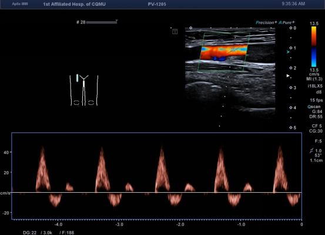Click the diamond probe orientation marker
This screenshot has width=325, height=235.
[190, 28]
